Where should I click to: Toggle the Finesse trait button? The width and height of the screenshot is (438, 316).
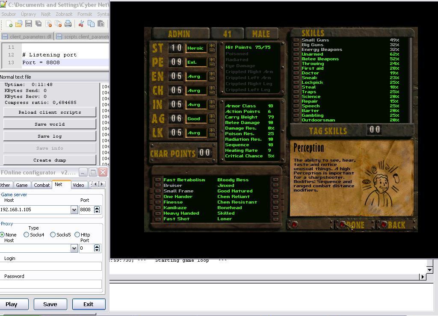pos(158,202)
